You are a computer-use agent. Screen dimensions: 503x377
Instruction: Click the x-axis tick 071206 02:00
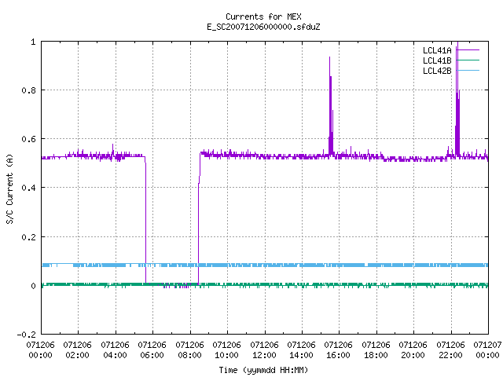click(77, 350)
